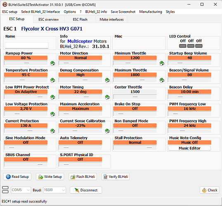Click the Music Off value bar
This screenshot has height=206, width=222.
189,143
